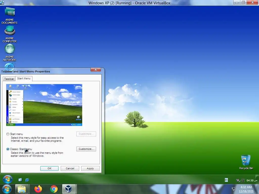Open Firefox from host taskbar
The width and height of the screenshot is (259, 194).
38,189
